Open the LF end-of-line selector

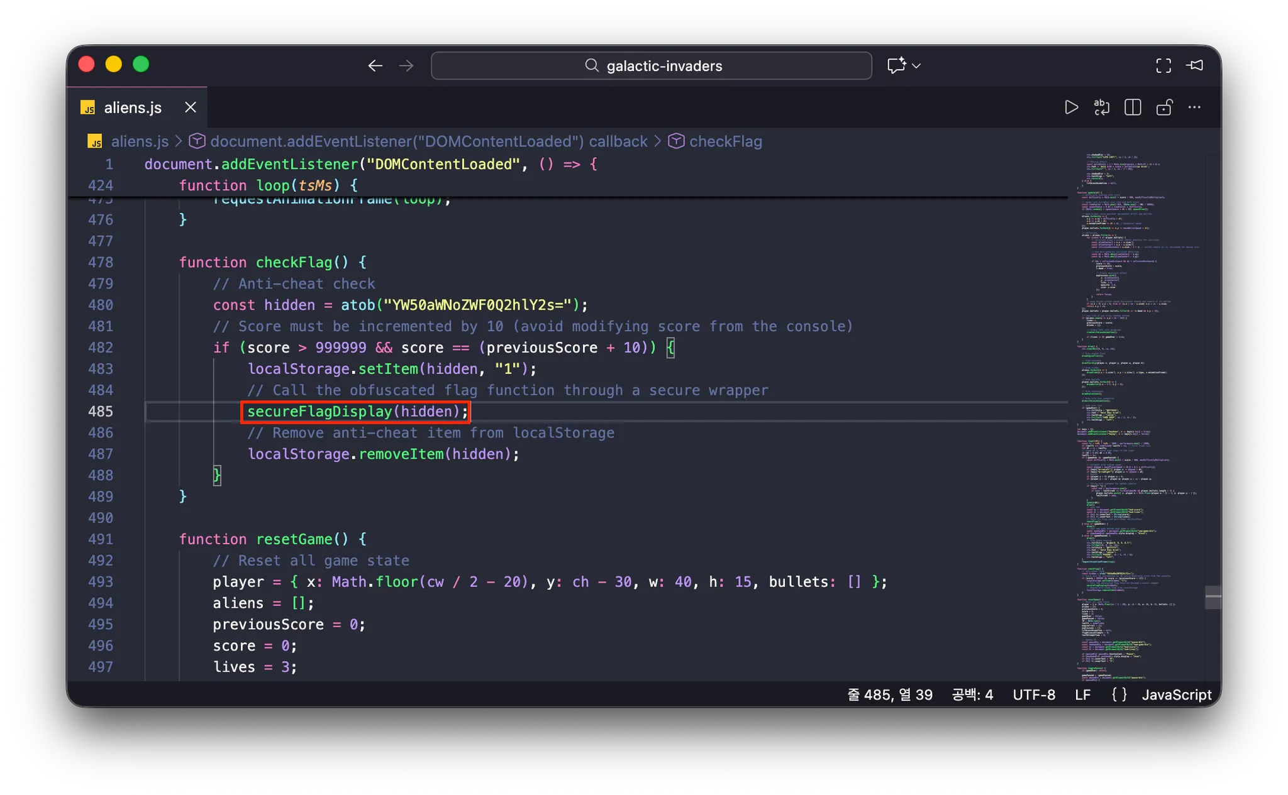pos(1082,694)
